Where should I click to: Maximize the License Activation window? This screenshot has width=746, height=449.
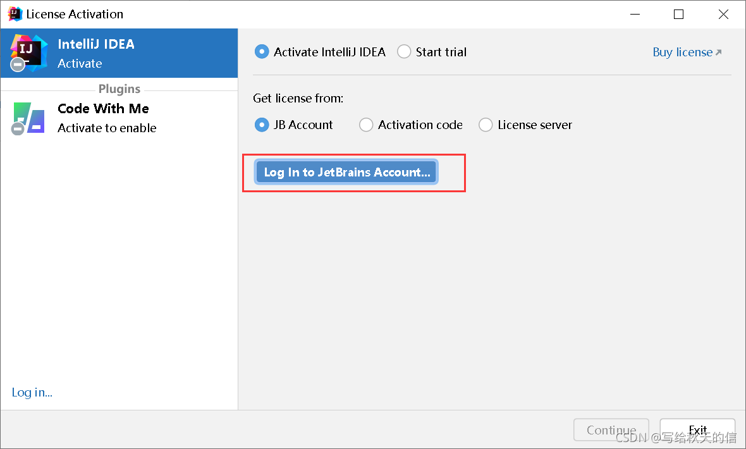679,15
